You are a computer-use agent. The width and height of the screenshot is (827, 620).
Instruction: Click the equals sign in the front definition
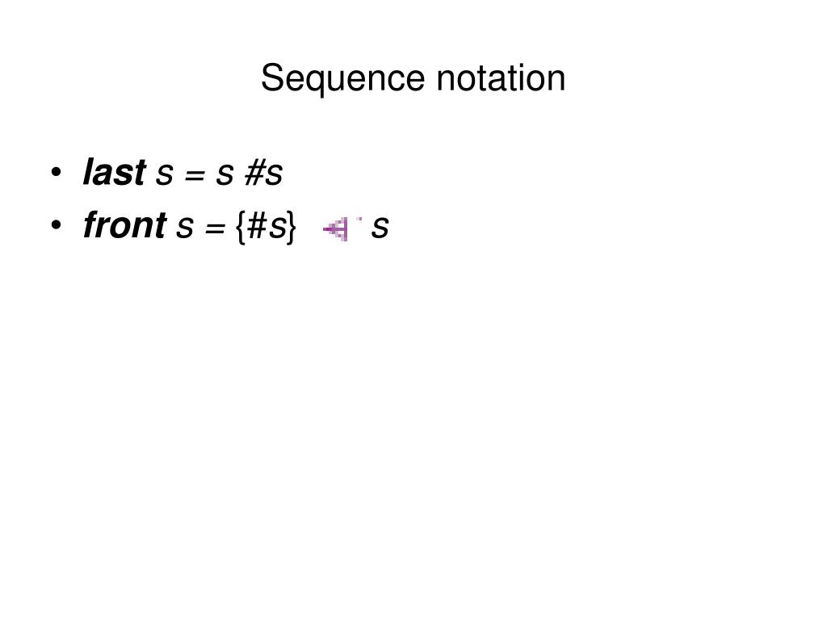click(x=215, y=228)
